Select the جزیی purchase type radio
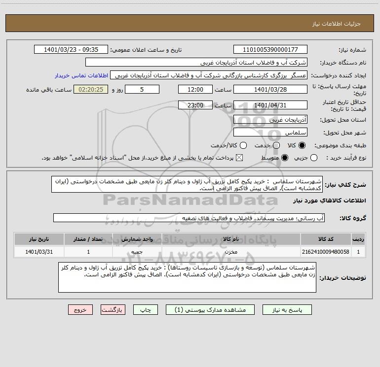380x367 pixels. [x=313, y=158]
